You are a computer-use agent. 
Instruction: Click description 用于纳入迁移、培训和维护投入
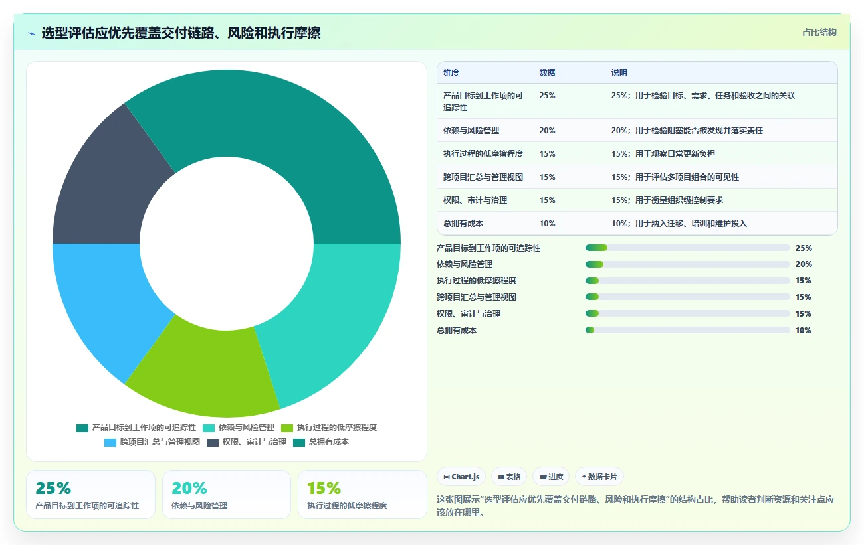click(691, 224)
